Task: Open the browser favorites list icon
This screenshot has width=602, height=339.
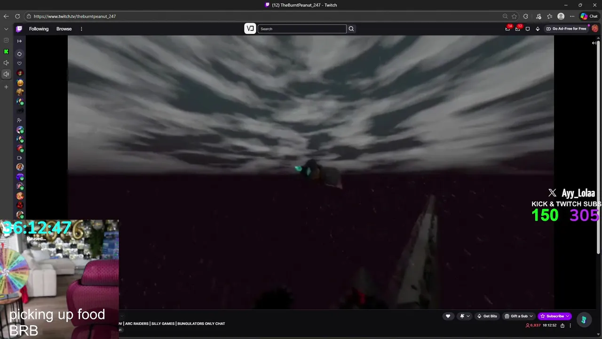Action: pos(549,16)
